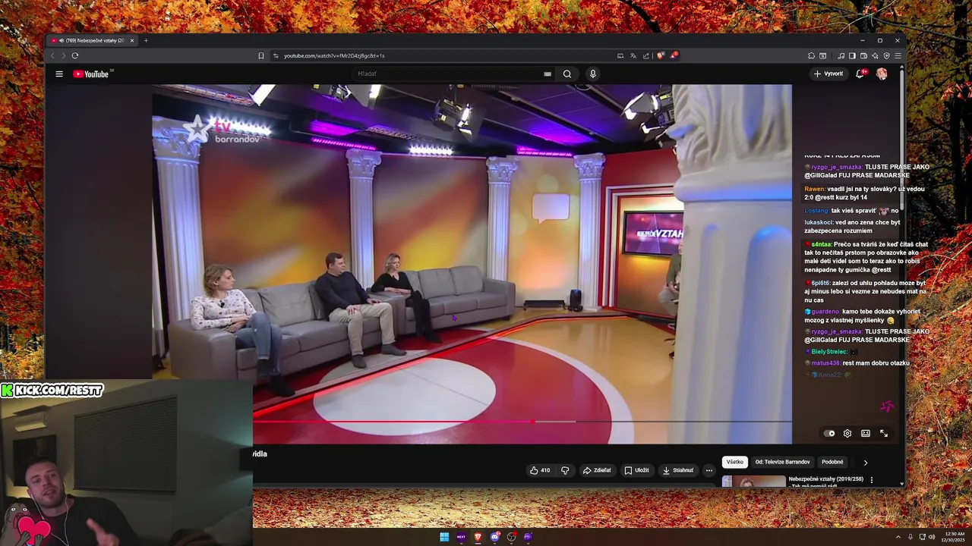
Task: Click the Zdieľať share button
Action: [597, 470]
